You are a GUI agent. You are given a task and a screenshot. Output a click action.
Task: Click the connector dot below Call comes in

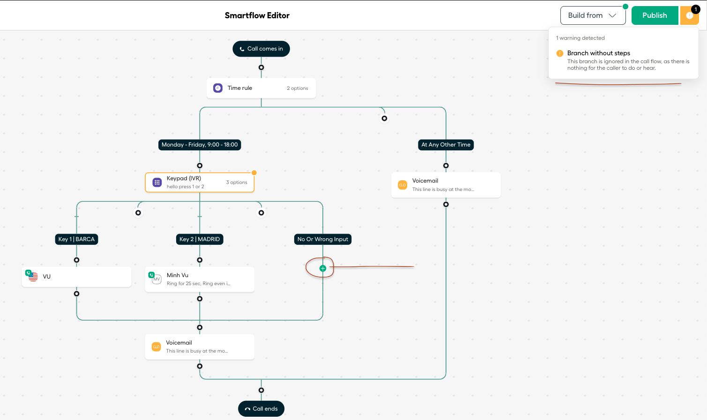(261, 67)
